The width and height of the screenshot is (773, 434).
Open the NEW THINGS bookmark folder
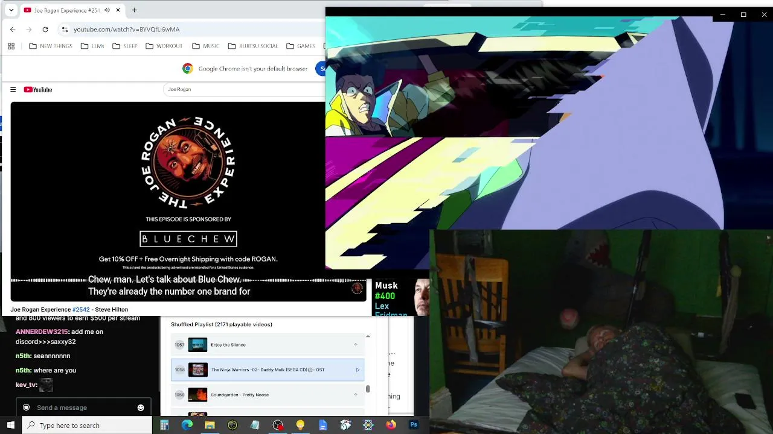coord(51,46)
